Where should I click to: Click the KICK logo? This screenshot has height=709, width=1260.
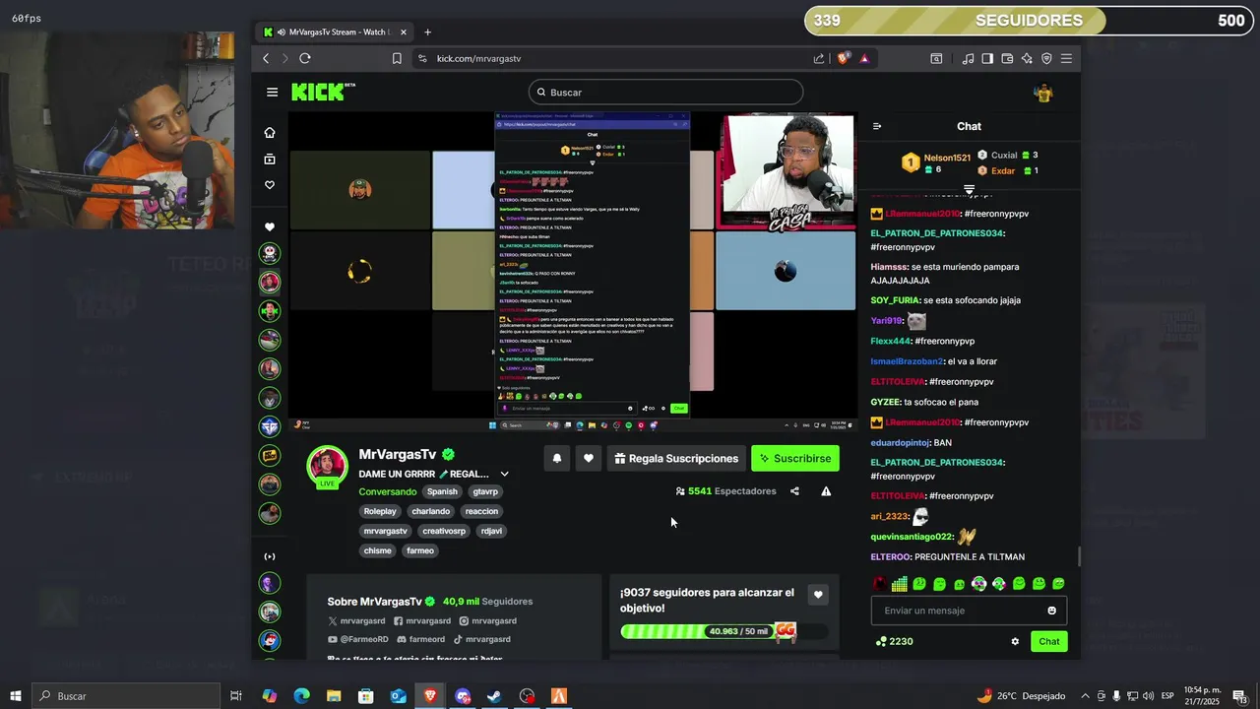point(323,92)
